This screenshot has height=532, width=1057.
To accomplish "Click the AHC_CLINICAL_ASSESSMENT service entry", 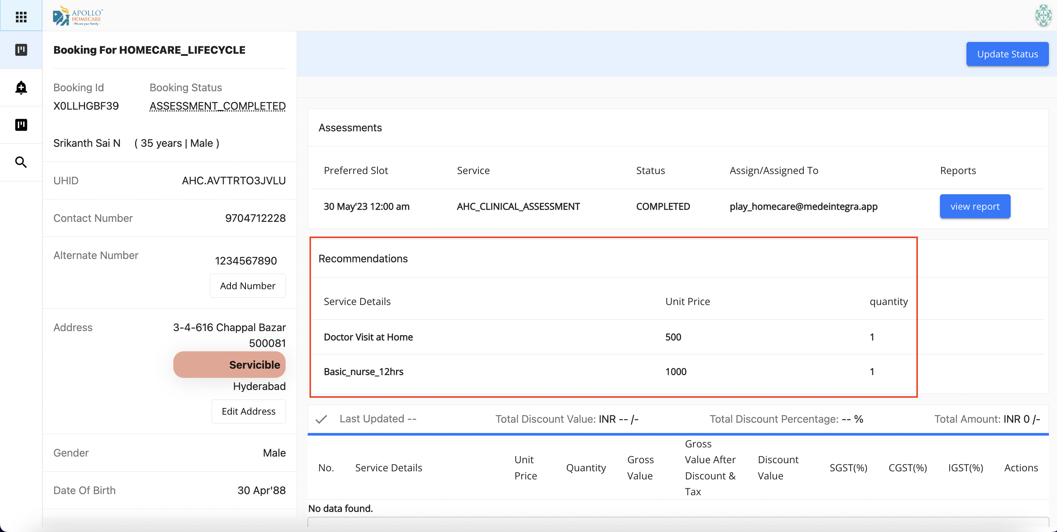I will [x=518, y=206].
